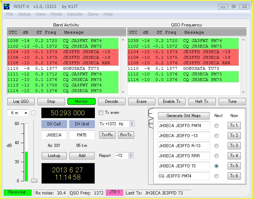Click the Tx=Rx frequency button
The width and height of the screenshot is (253, 199).
107,135
